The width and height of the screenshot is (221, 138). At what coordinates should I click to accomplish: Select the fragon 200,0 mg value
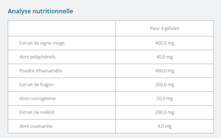164,85
